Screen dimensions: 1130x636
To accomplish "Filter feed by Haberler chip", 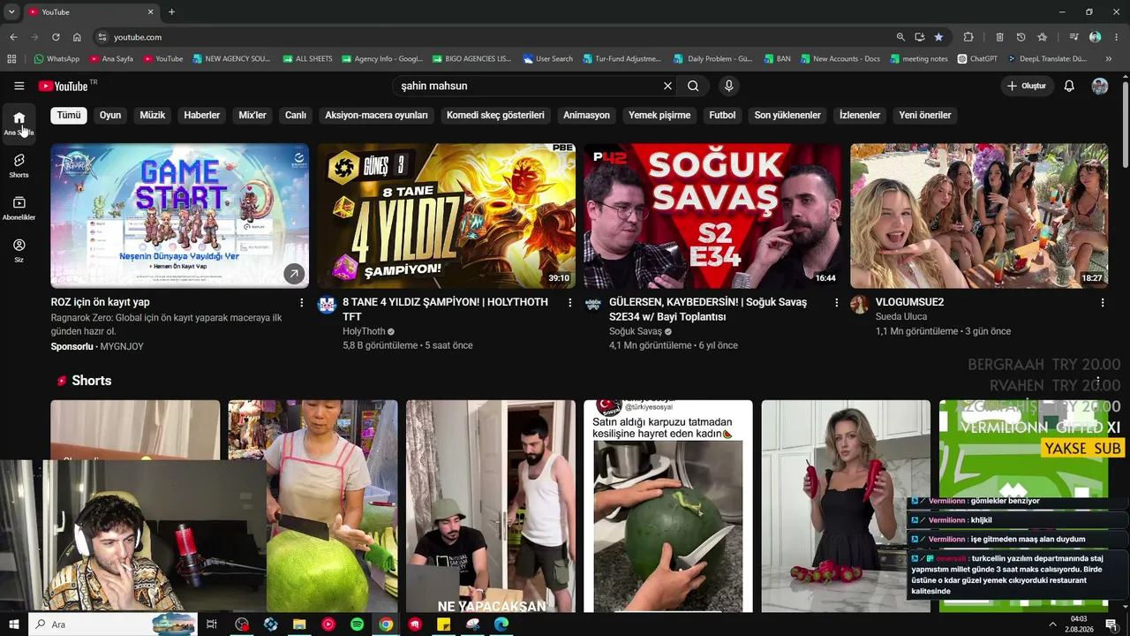I will pyautogui.click(x=202, y=115).
